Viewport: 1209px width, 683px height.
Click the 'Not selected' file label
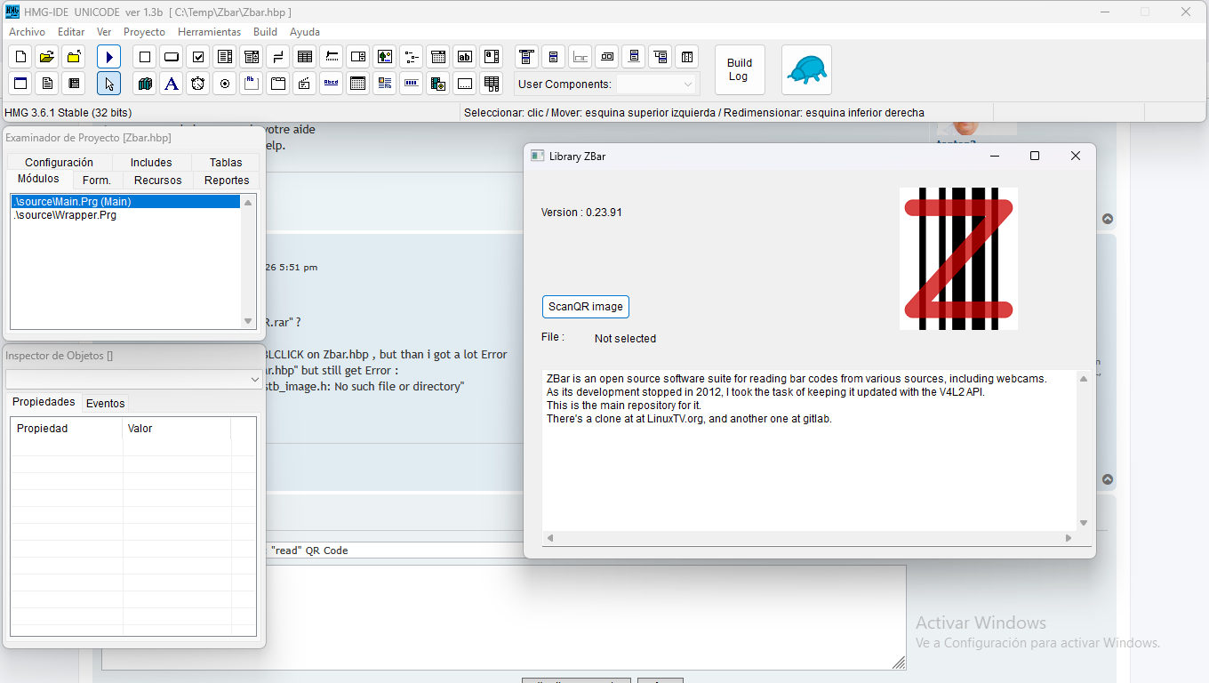pyautogui.click(x=625, y=339)
